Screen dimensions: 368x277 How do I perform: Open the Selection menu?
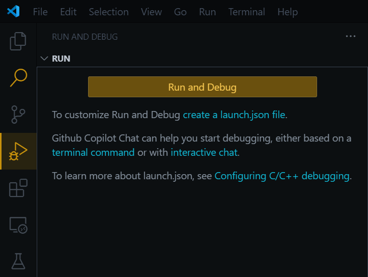(x=109, y=12)
